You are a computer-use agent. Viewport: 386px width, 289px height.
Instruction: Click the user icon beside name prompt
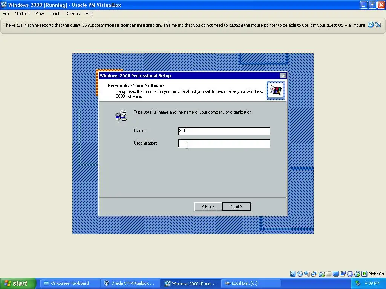click(121, 115)
